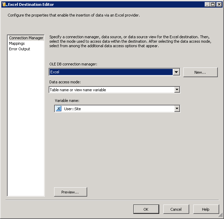224x219 pixels.
Task: Open Help for the editor
Action: [x=206, y=209]
